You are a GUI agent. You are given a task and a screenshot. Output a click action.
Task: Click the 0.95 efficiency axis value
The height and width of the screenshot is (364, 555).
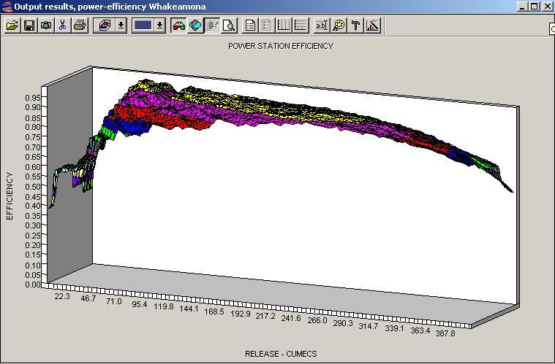point(33,98)
